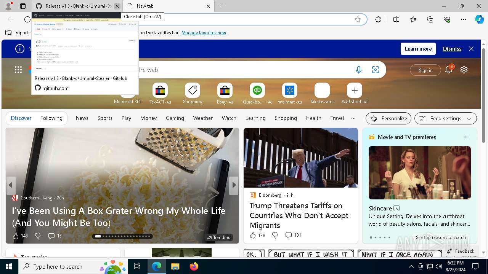The width and height of the screenshot is (488, 274).
Task: Open the Quickbooks shortcut tile
Action: coord(257,94)
